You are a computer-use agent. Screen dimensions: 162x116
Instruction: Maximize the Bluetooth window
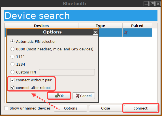click(152, 4)
